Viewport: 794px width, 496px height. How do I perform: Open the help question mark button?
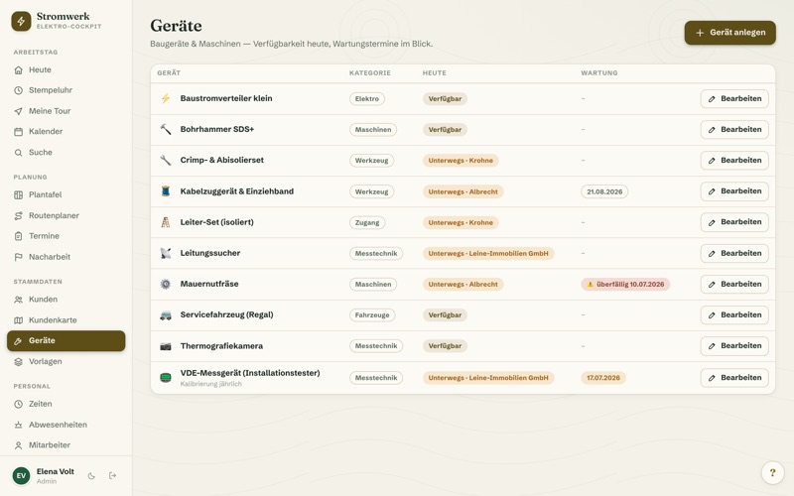point(773,473)
